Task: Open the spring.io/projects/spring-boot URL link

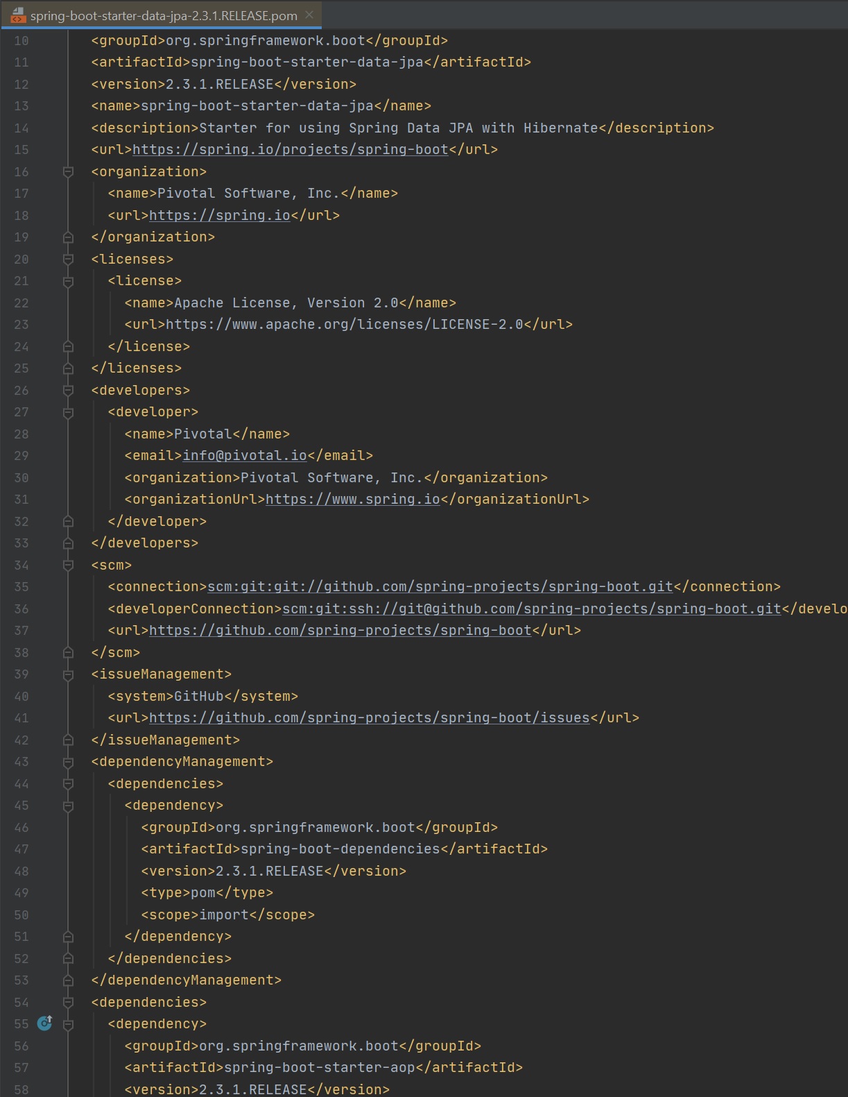Action: click(290, 150)
